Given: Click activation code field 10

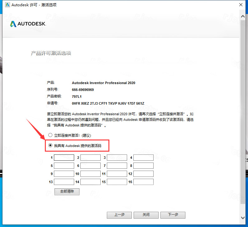Looking at the screenshot, I should [x=90, y=174].
